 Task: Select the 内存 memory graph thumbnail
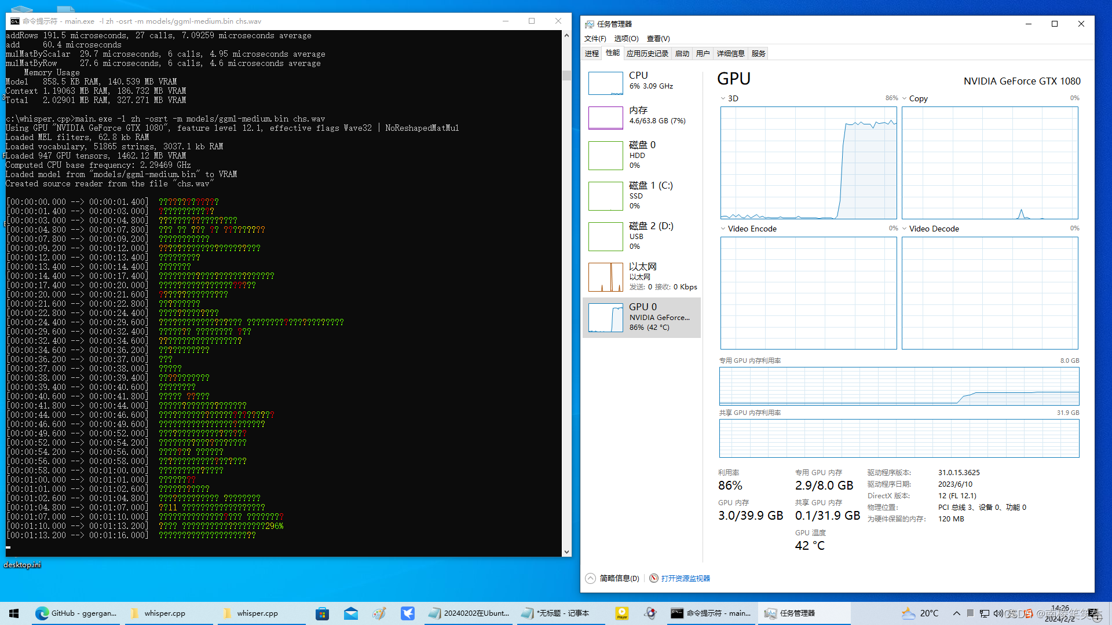click(605, 118)
